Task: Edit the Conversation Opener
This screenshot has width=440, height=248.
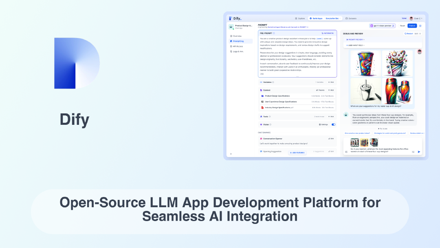Action: point(331,139)
